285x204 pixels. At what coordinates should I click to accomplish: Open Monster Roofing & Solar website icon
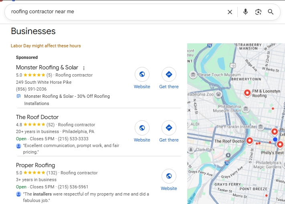point(142,75)
